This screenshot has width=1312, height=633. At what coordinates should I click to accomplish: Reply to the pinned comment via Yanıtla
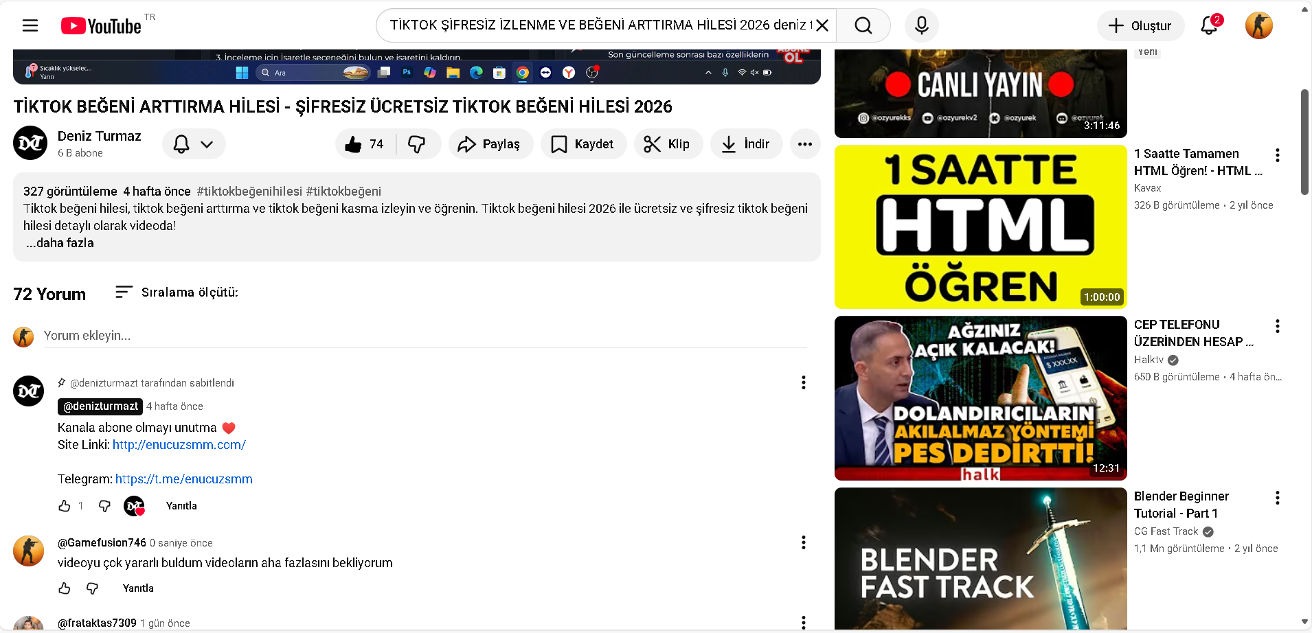181,506
